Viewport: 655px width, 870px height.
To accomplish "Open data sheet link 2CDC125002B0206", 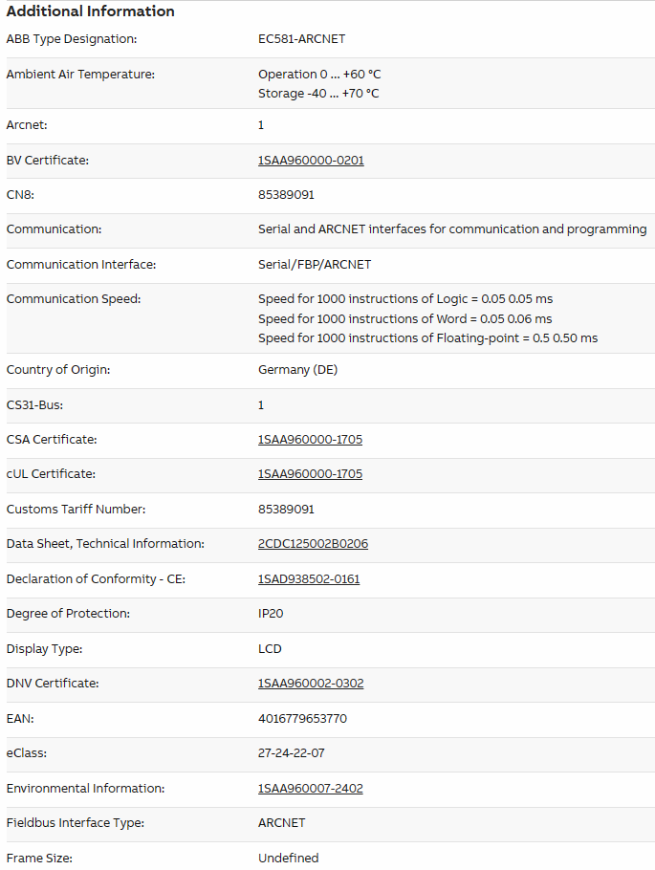I will point(313,544).
